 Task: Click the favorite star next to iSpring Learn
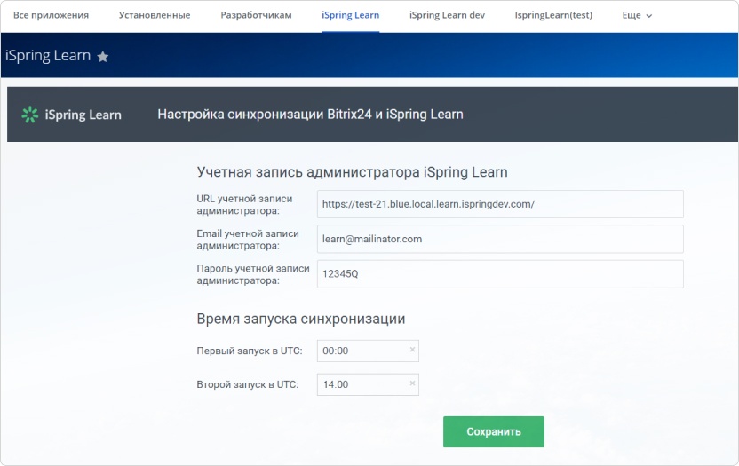click(103, 57)
